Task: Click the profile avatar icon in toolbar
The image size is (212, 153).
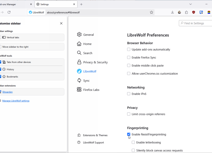Action: click(179, 12)
